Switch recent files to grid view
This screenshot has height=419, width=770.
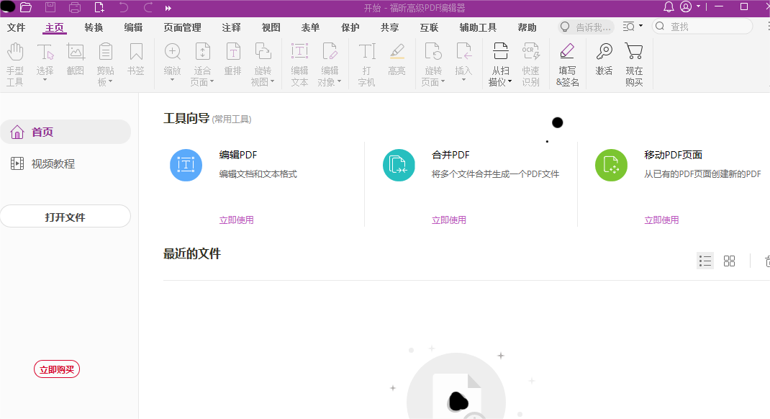point(729,261)
